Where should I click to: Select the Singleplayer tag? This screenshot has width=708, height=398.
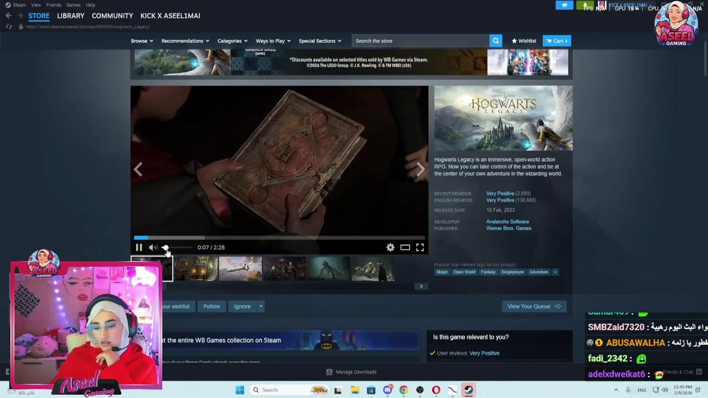(x=512, y=272)
